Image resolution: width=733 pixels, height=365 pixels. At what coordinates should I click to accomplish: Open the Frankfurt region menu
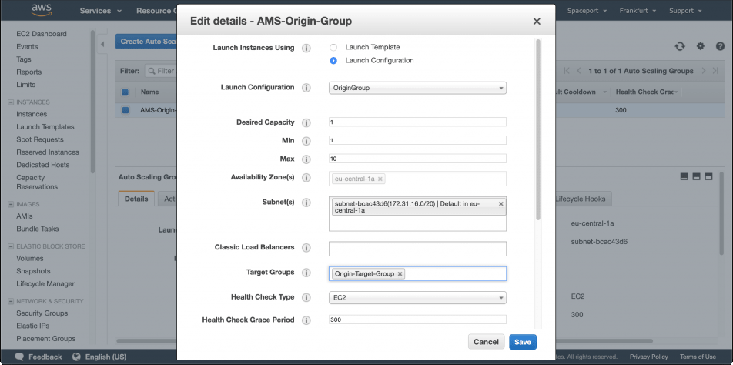pyautogui.click(x=638, y=11)
